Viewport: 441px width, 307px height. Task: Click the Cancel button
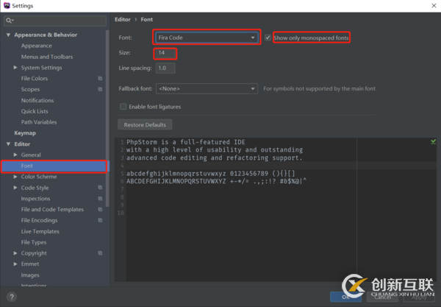pos(382,297)
